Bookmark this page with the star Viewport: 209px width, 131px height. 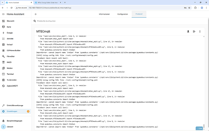[189, 8]
